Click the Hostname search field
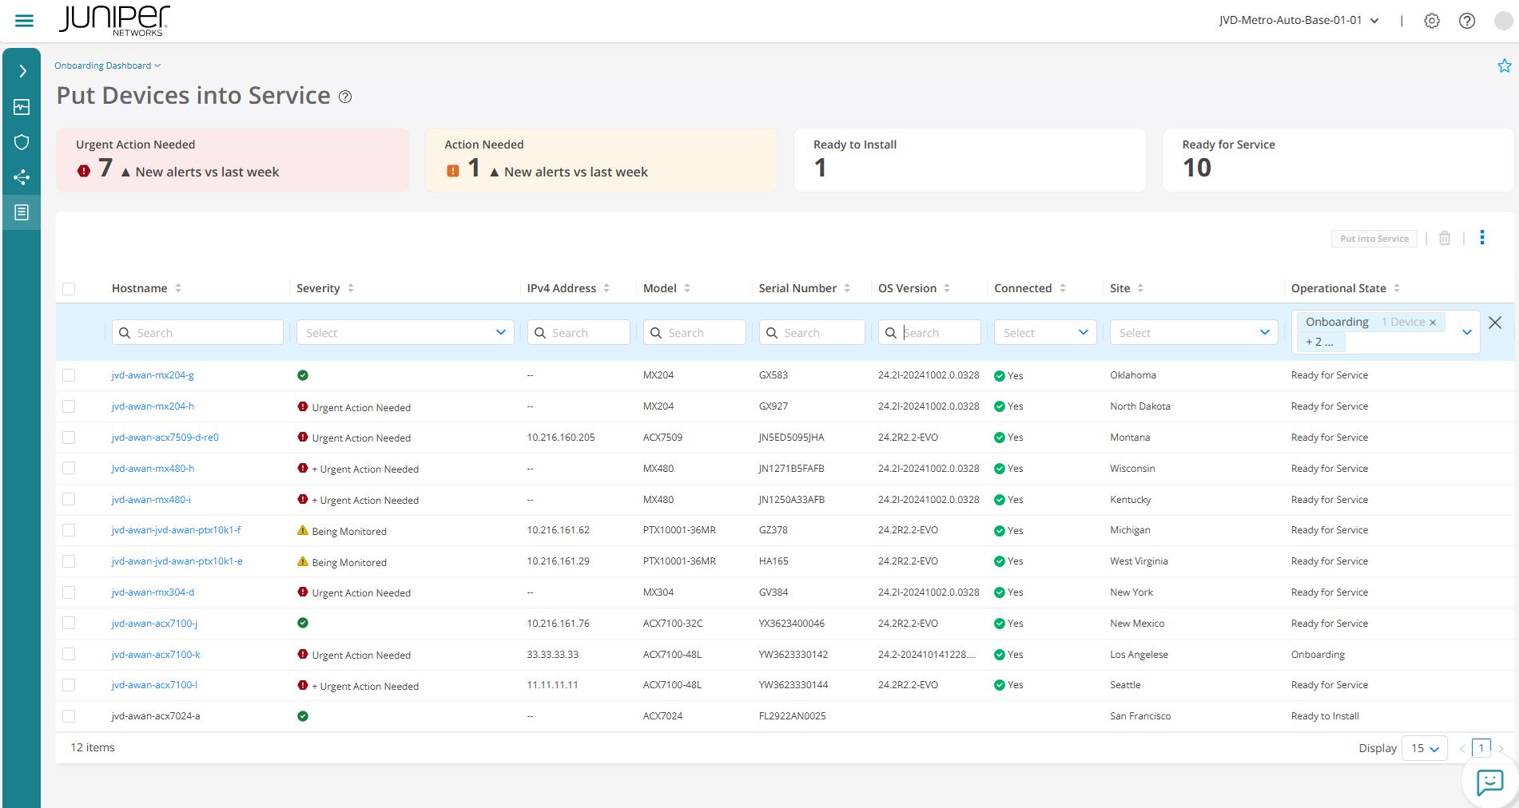This screenshot has height=808, width=1519. (x=198, y=333)
